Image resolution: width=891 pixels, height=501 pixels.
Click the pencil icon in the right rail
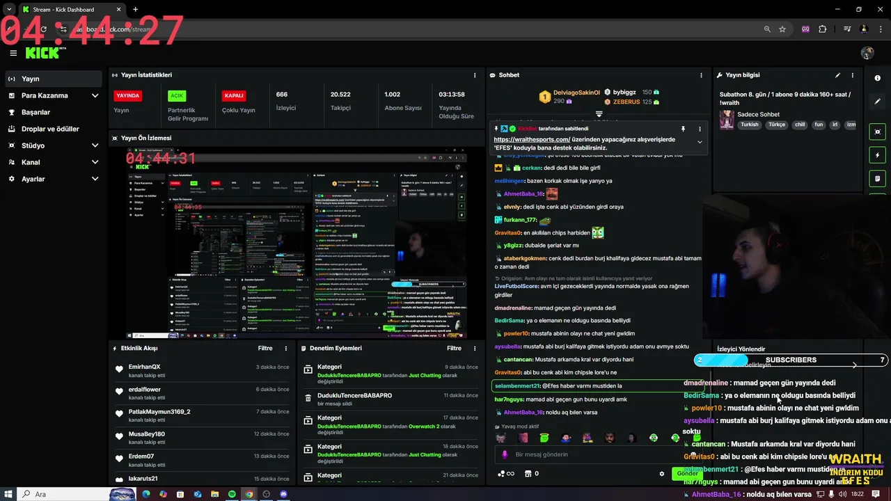877,102
